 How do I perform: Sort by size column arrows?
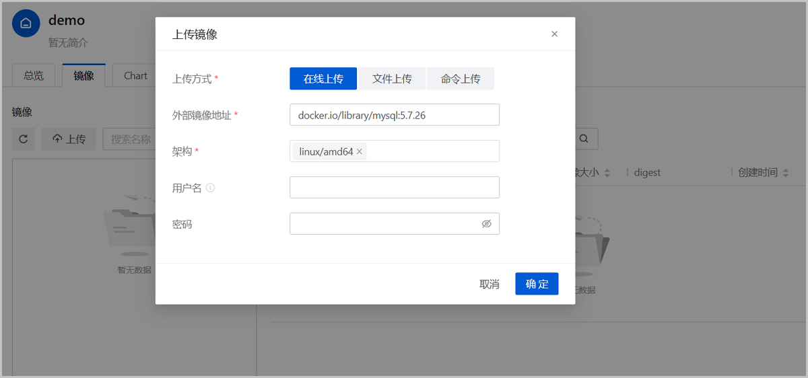click(607, 173)
